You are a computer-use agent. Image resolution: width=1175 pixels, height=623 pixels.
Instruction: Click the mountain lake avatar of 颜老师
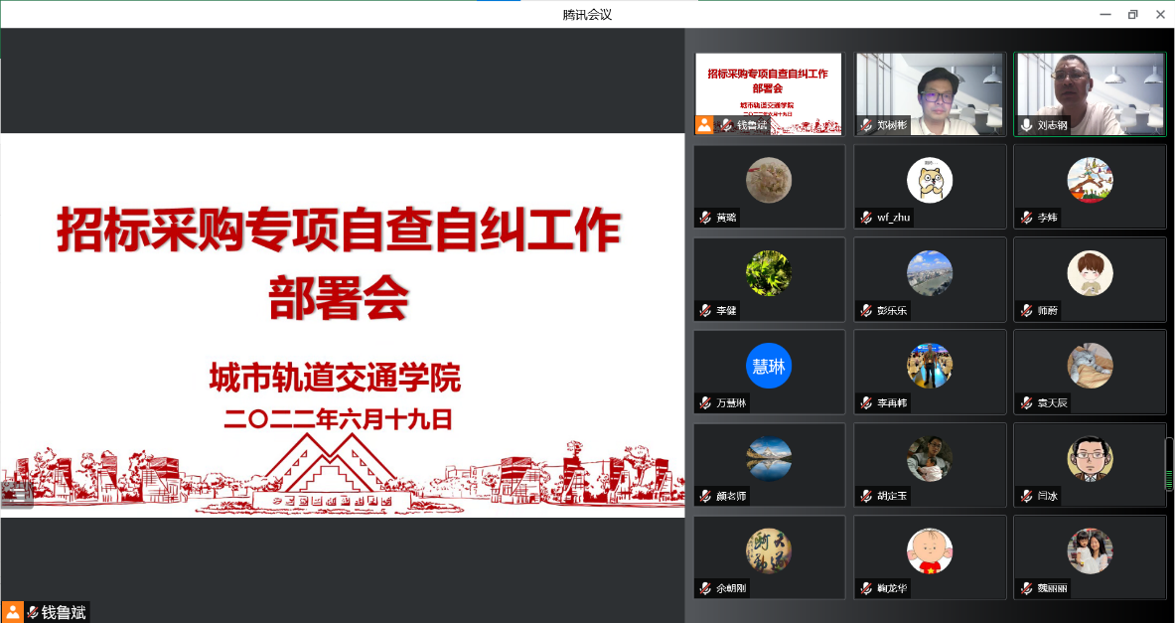click(769, 458)
